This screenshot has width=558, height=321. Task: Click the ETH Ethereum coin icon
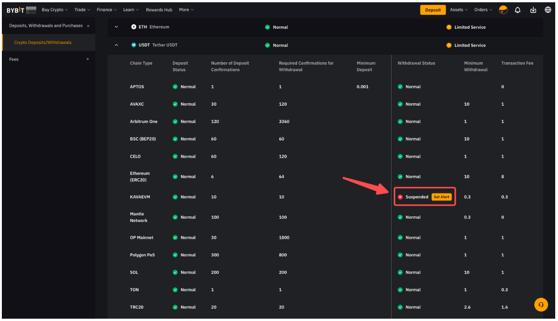134,27
